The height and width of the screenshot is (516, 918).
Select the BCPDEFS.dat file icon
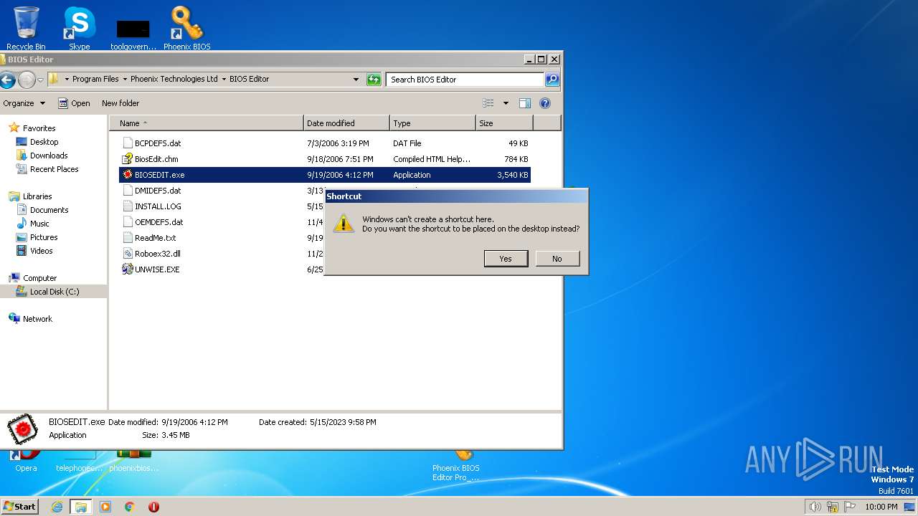(128, 143)
